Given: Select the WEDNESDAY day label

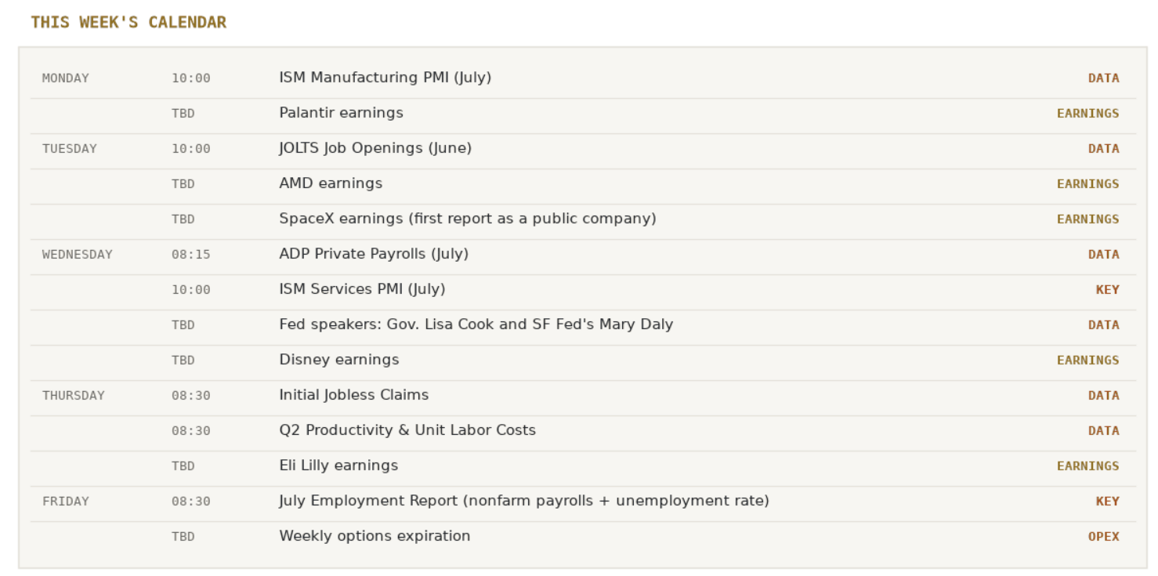Looking at the screenshot, I should [x=78, y=255].
